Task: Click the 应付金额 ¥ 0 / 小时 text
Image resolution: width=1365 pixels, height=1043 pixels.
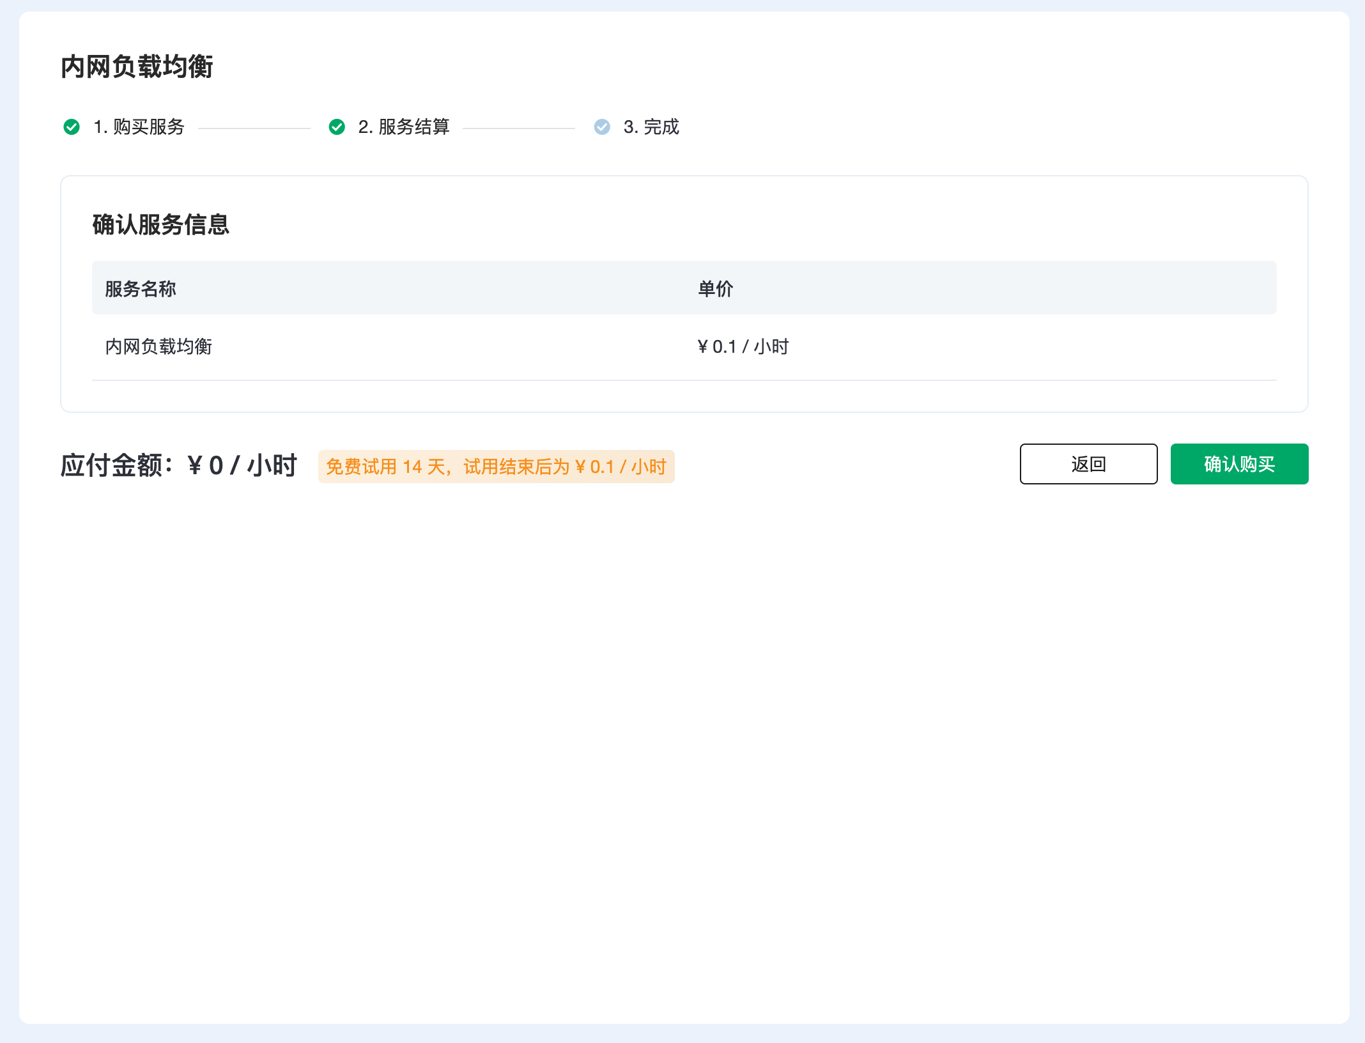Action: pyautogui.click(x=179, y=465)
